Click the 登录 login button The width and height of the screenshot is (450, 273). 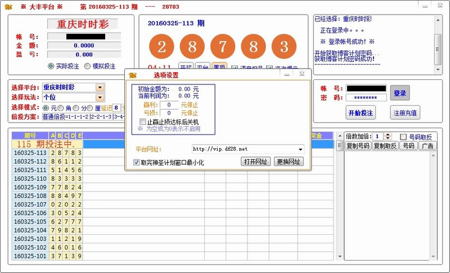(x=400, y=93)
